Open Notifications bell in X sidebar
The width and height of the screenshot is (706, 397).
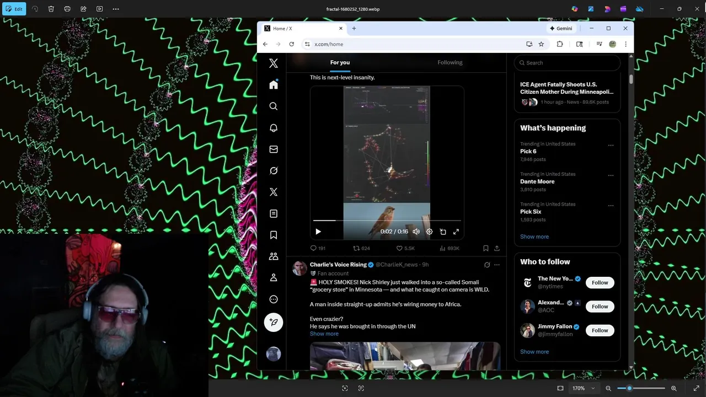pyautogui.click(x=274, y=128)
